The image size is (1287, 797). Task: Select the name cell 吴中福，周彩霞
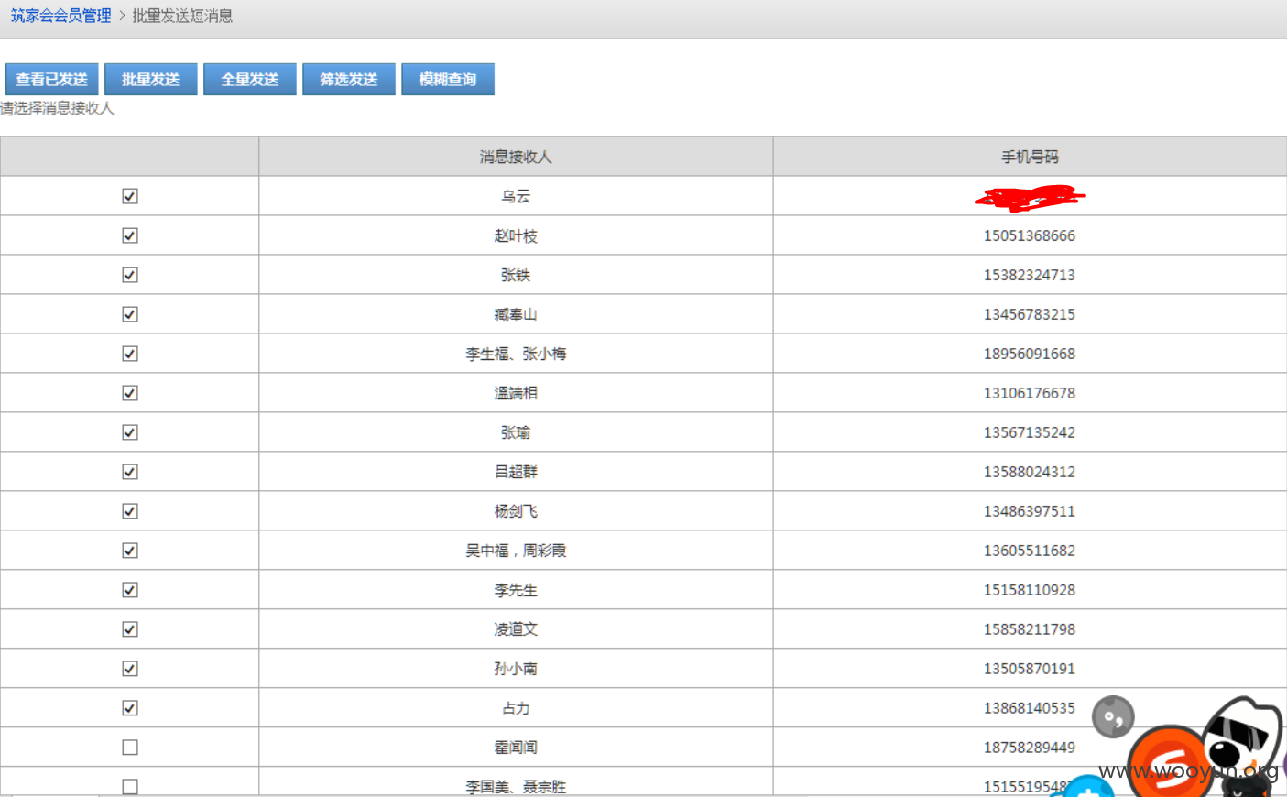click(516, 551)
